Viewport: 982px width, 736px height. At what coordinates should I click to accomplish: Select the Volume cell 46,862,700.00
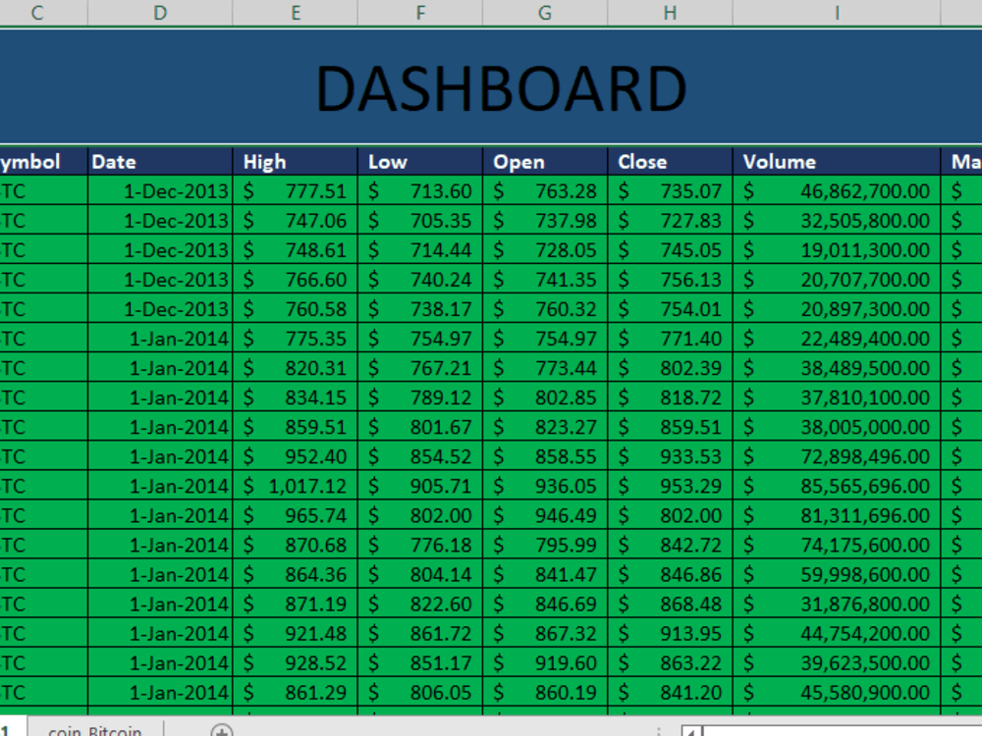tap(837, 191)
